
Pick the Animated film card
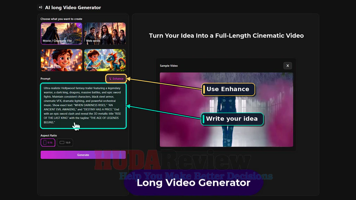pyautogui.click(x=61, y=60)
